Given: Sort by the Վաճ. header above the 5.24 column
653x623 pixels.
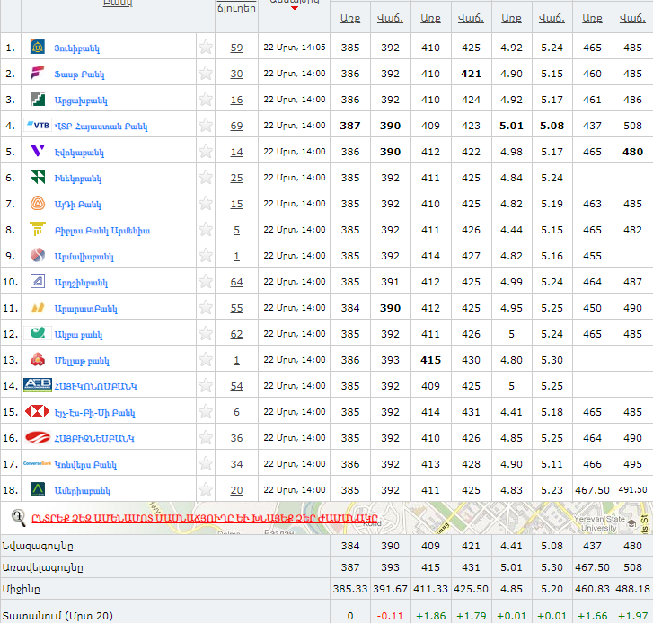Looking at the screenshot, I should click(x=552, y=18).
